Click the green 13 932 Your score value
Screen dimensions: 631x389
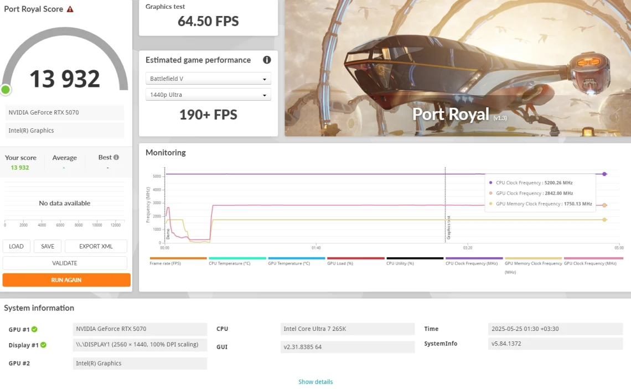[20, 168]
